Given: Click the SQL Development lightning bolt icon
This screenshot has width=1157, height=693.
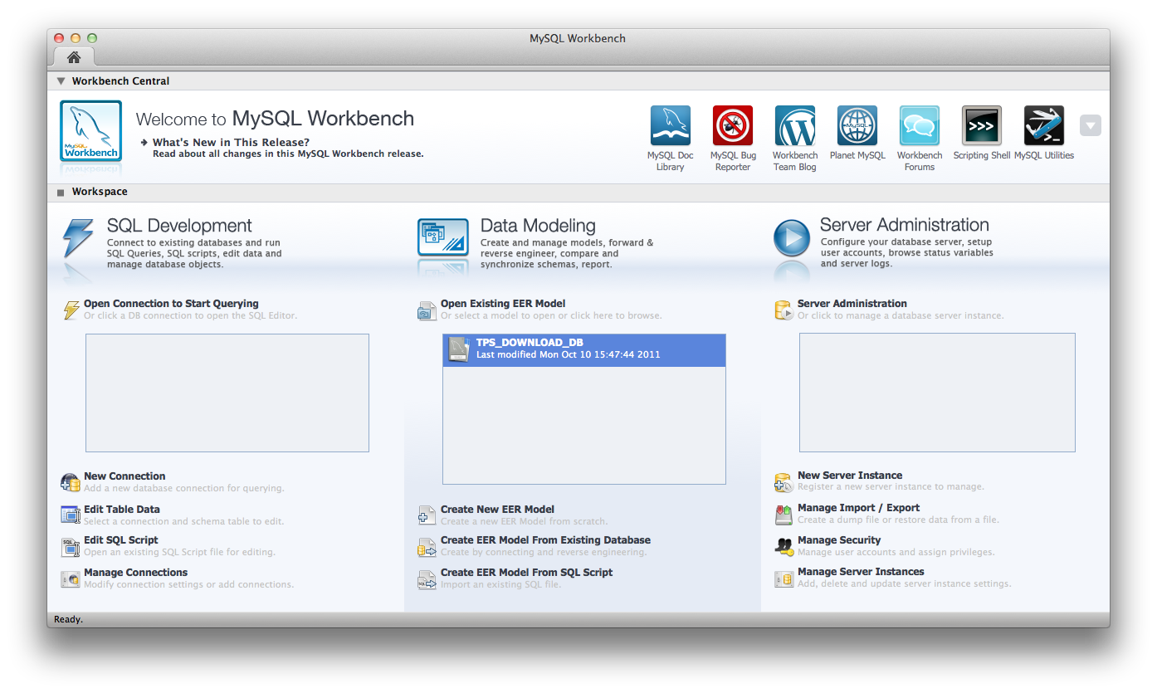Looking at the screenshot, I should pyautogui.click(x=78, y=239).
